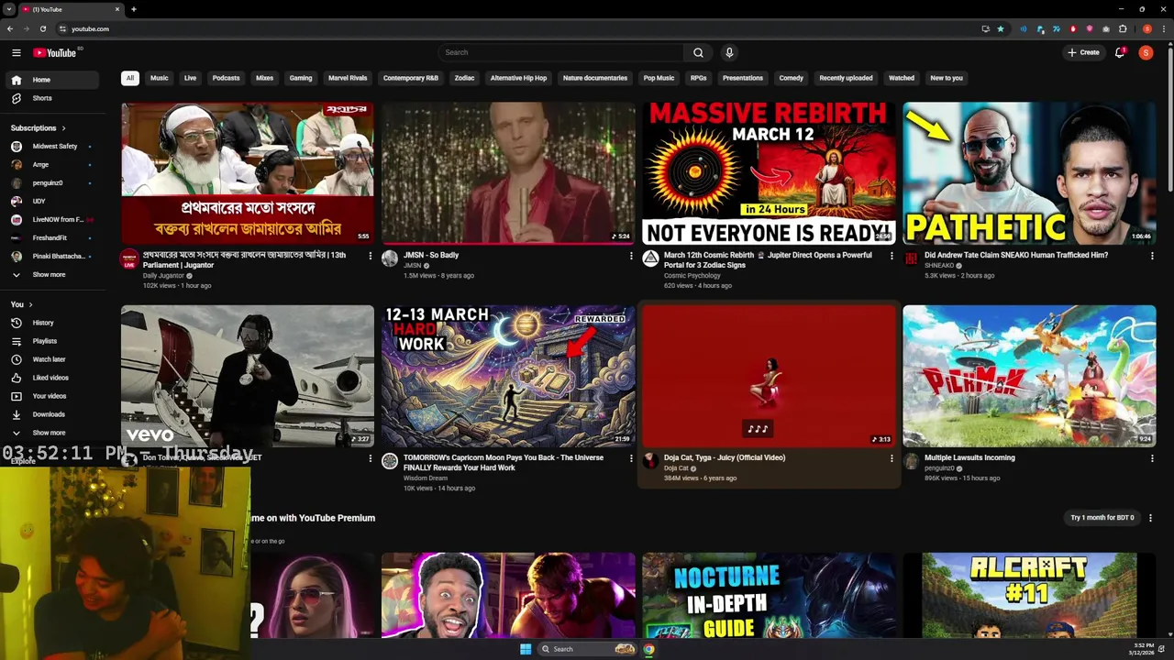Open the account avatar menu
Viewport: 1174px width, 660px height.
point(1146,52)
